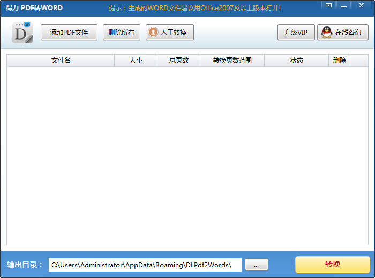The image size is (375, 278).
Task: Close the 得力 PDF转WORD window
Action: 363,5
